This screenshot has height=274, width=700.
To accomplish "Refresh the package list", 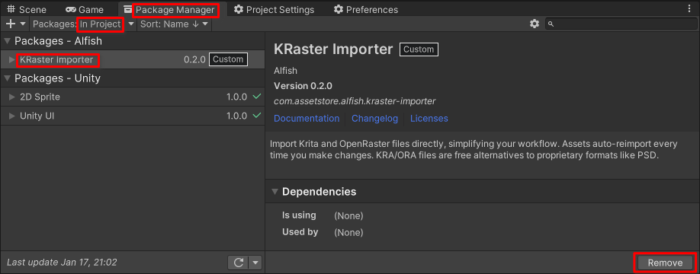I will pos(239,263).
